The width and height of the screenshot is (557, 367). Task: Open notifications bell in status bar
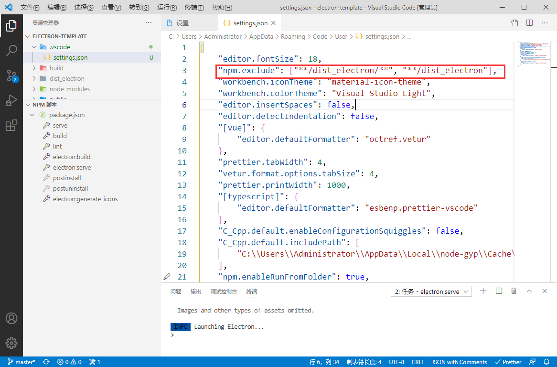(546, 362)
